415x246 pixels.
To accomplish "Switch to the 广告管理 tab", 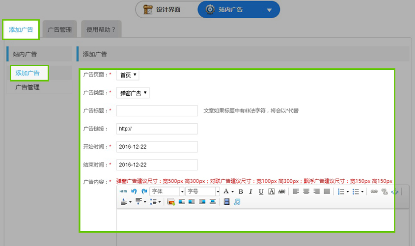I will click(59, 29).
